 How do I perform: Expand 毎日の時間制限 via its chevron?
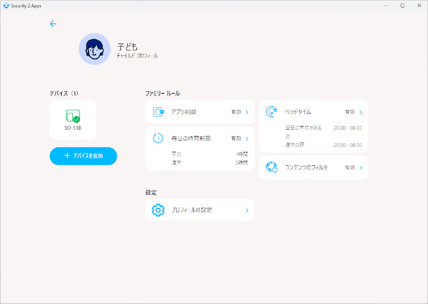(247, 139)
